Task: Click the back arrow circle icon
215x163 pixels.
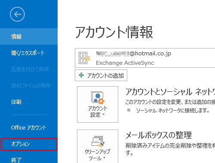Action: coord(17,14)
